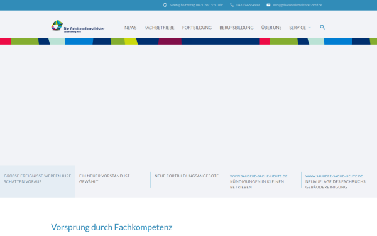Open the Fortbildung menu item
Image resolution: width=377 pixels, height=236 pixels.
tap(197, 28)
